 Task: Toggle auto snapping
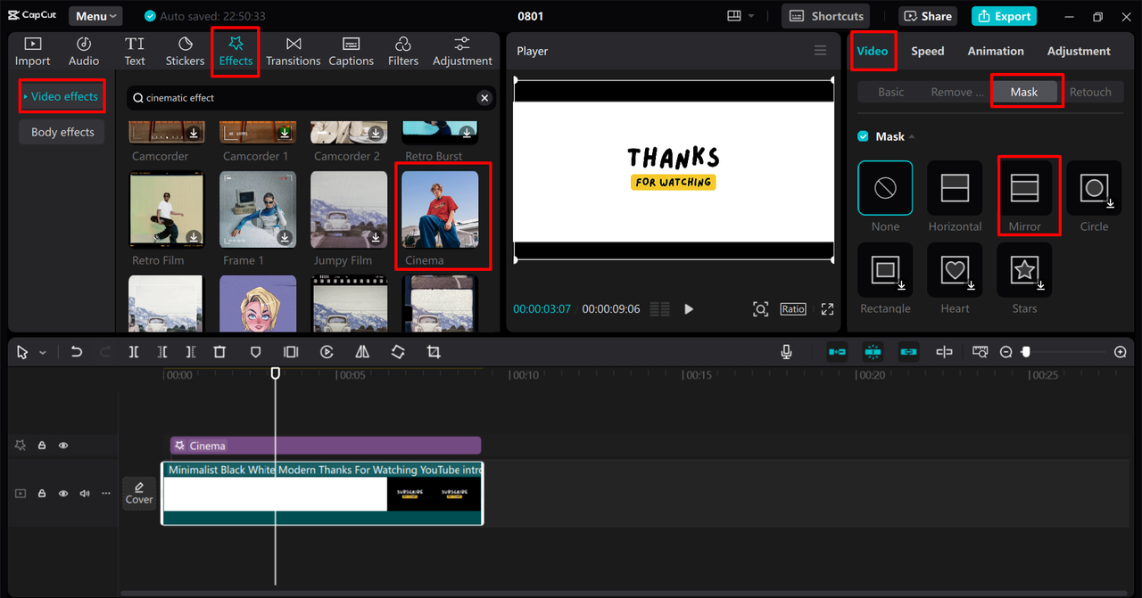(873, 352)
